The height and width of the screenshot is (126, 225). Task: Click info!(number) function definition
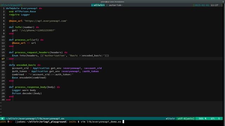[x=25, y=27]
